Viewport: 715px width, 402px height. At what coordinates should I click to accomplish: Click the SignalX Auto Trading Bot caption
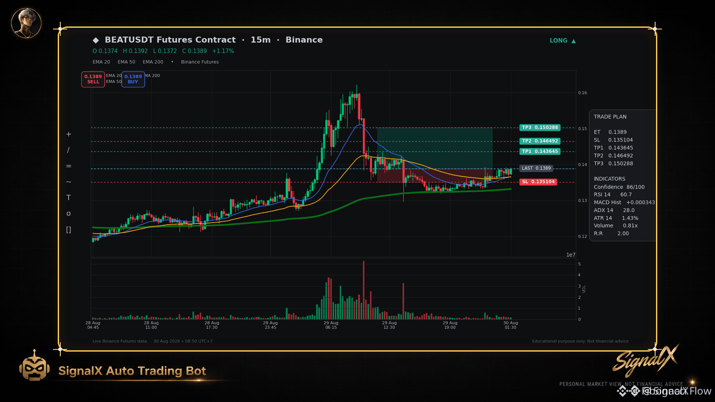tap(132, 371)
